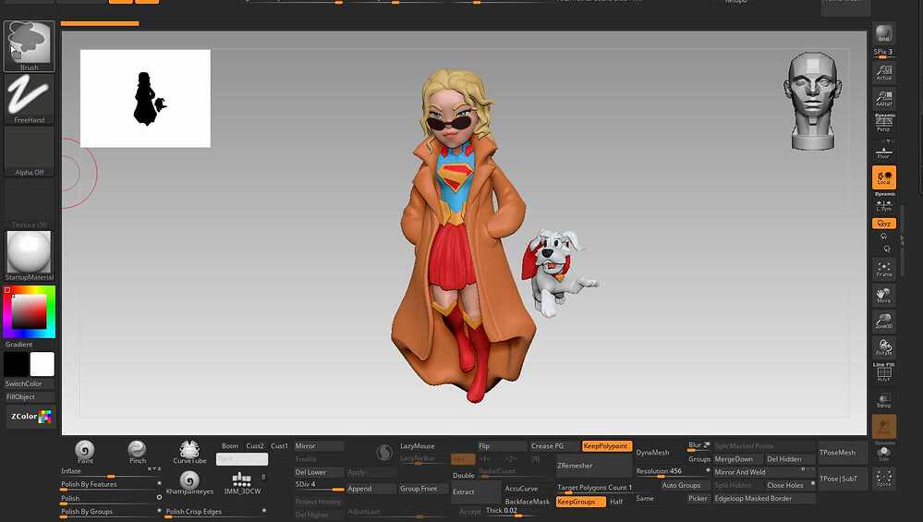Screen dimensions: 923x522
Task: Disable KeepPolypaint option
Action: click(607, 446)
